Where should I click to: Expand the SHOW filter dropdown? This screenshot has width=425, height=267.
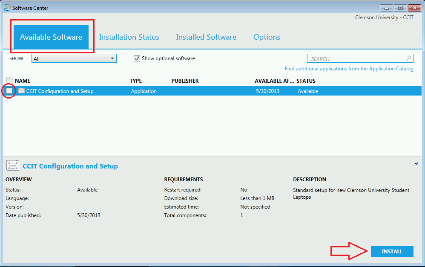[x=74, y=58]
